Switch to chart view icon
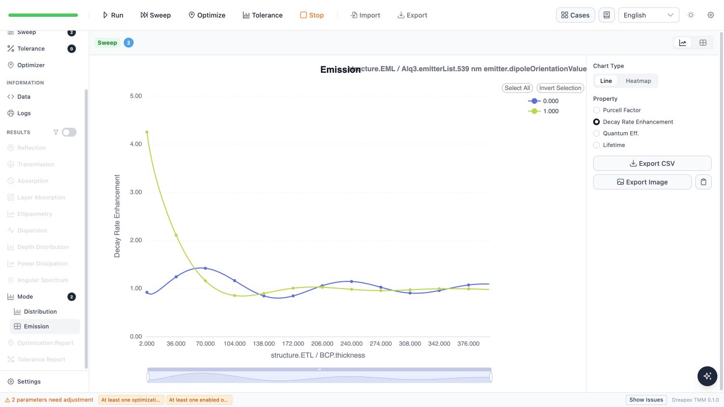This screenshot has width=724, height=407. coord(682,43)
